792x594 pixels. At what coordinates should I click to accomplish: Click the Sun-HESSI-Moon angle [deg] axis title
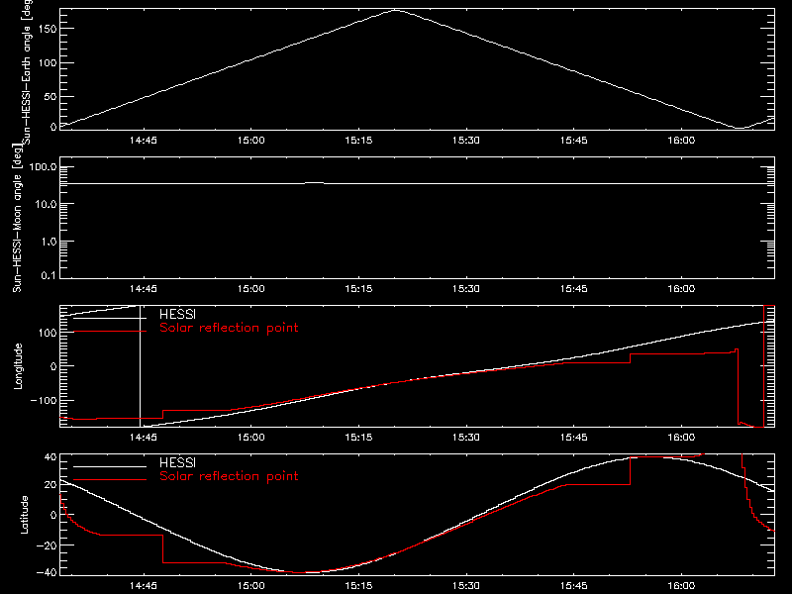[17, 218]
